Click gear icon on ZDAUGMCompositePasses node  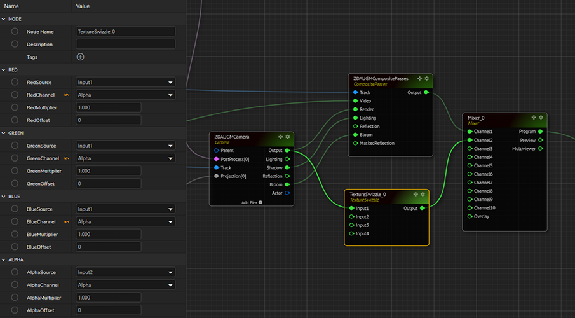(427, 78)
